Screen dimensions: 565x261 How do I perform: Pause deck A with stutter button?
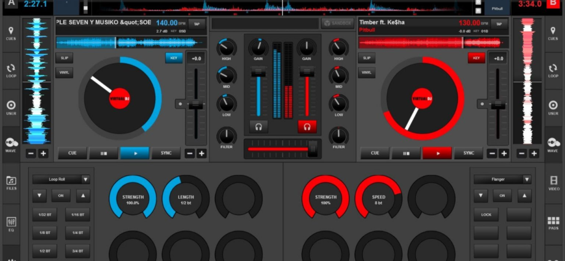tap(104, 153)
